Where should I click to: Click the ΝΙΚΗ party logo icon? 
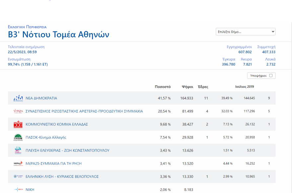coord(18,189)
